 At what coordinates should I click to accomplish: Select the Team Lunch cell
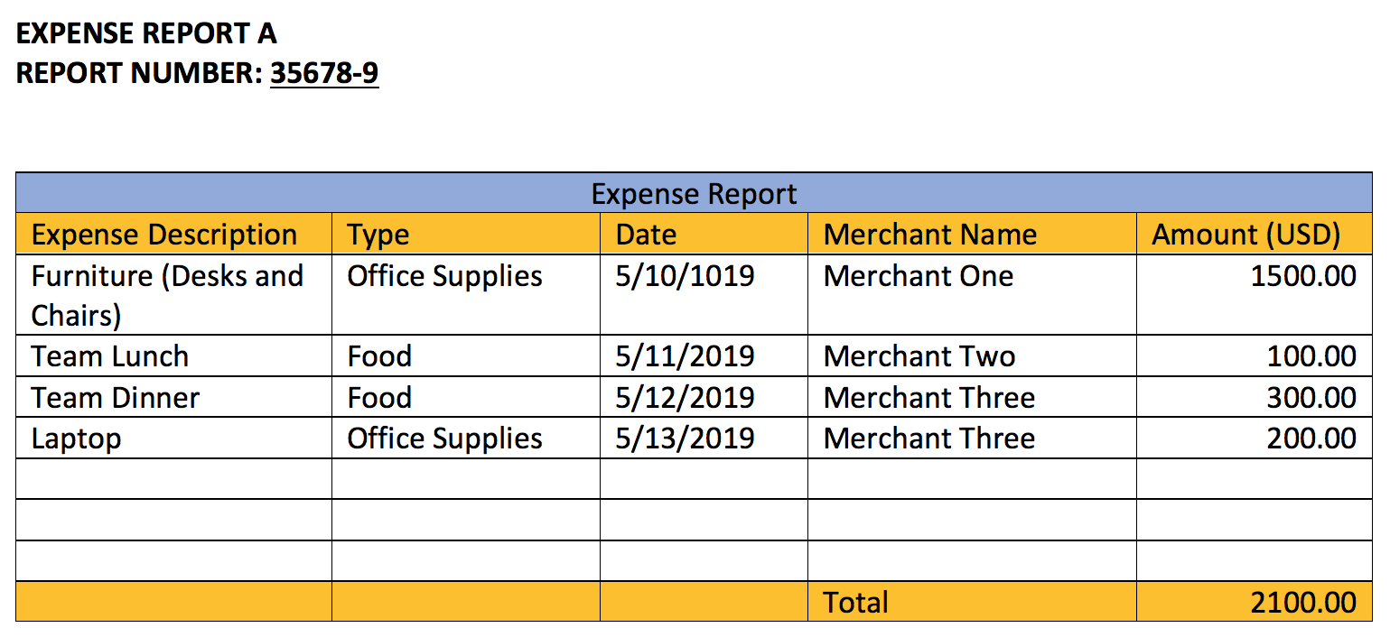[x=173, y=356]
